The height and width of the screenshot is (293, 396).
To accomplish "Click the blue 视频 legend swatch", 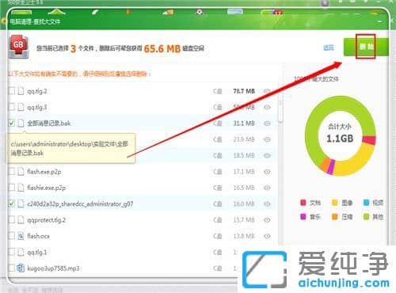I will 366,203.
